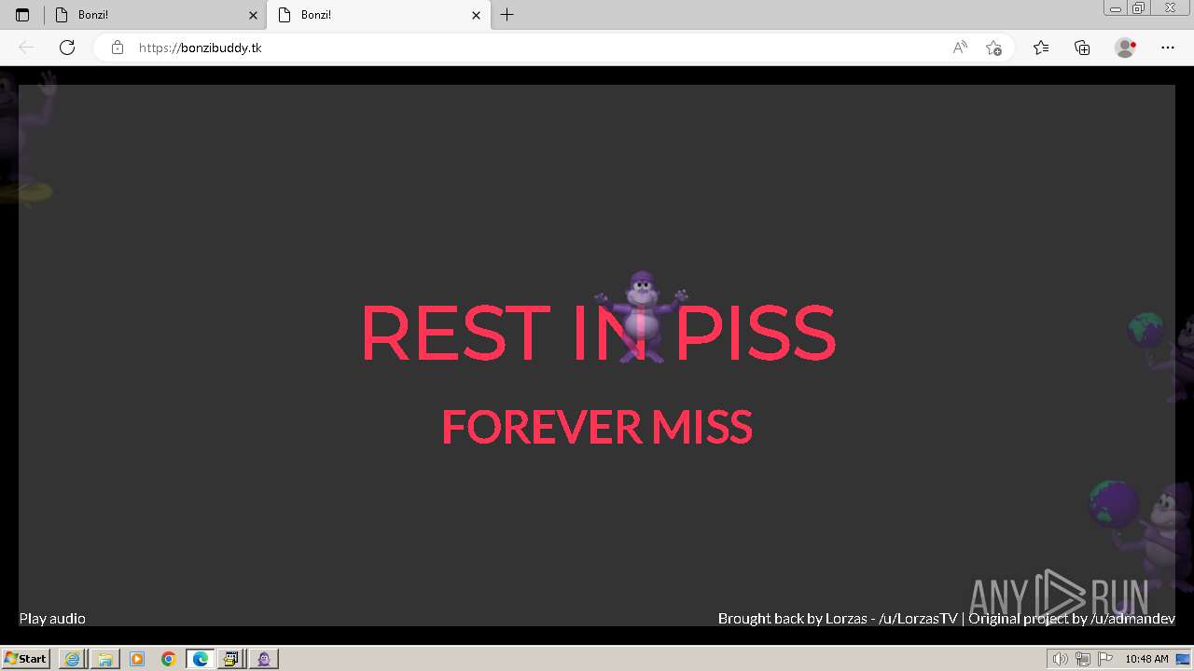The image size is (1194, 671).
Task: Open Windows Media Player in taskbar
Action: click(137, 659)
